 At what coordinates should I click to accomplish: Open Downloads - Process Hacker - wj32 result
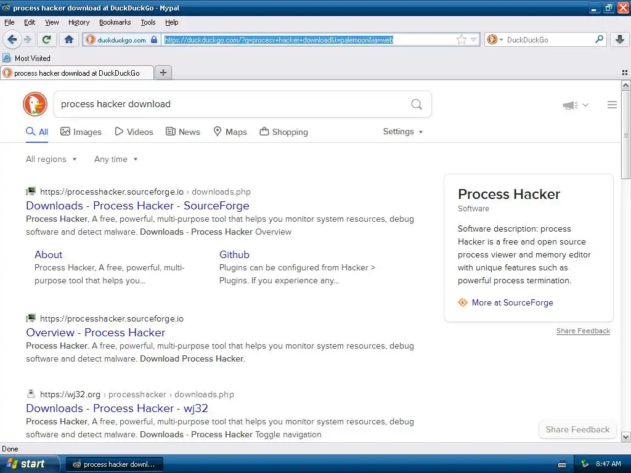coord(116,408)
